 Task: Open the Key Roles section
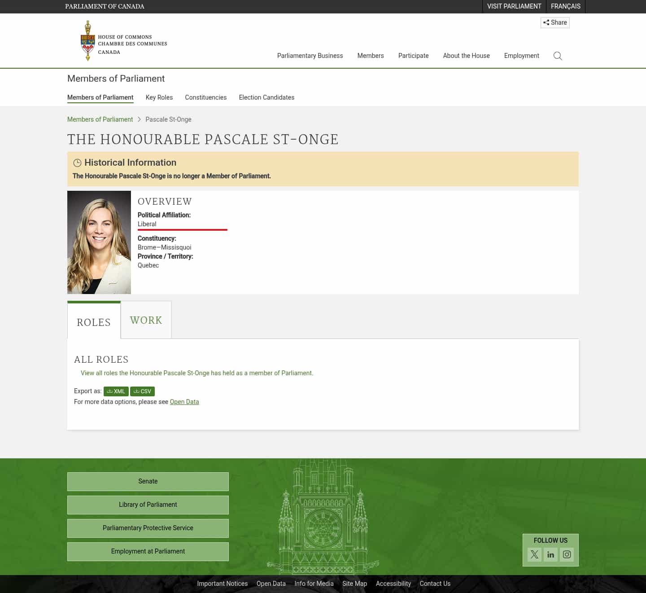pos(159,97)
